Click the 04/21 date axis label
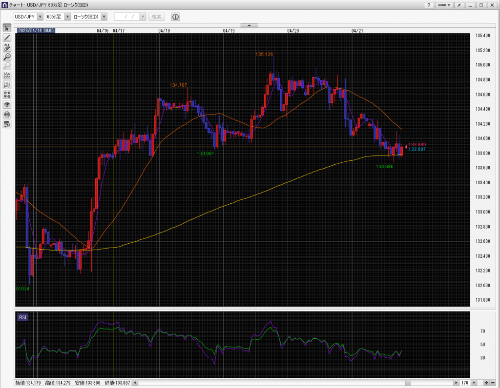This screenshot has width=500, height=388. pos(357,31)
